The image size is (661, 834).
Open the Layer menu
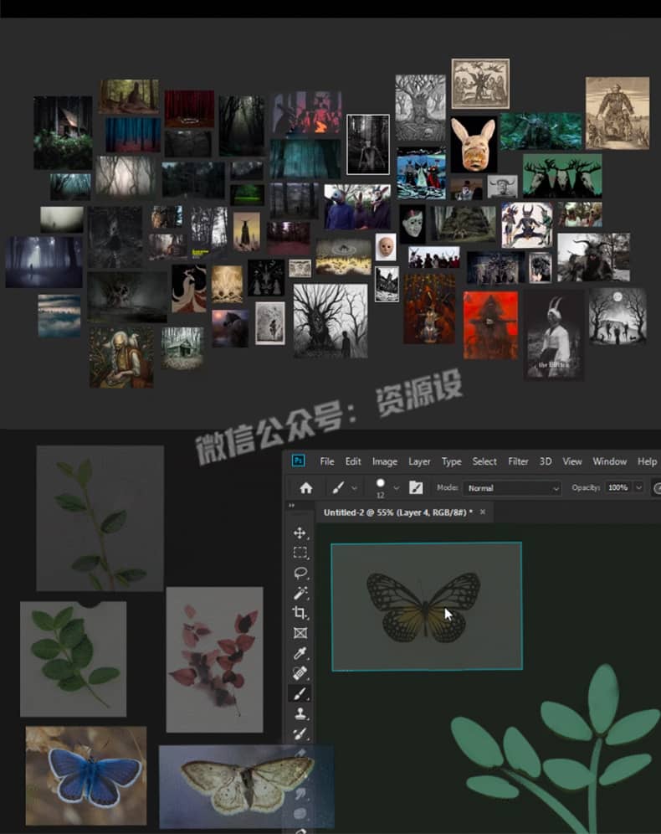coord(419,461)
